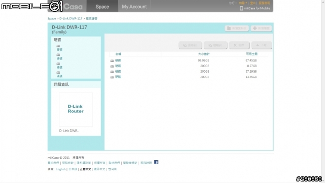Click the 57.29GB free space value
325x183 pixels.
[251, 71]
